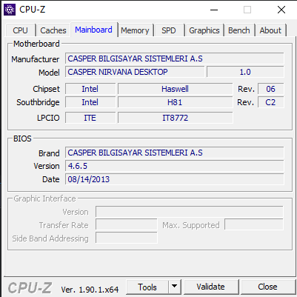This screenshot has width=297, height=297.
Task: Select the Haswell chipset value
Action: tap(175, 89)
